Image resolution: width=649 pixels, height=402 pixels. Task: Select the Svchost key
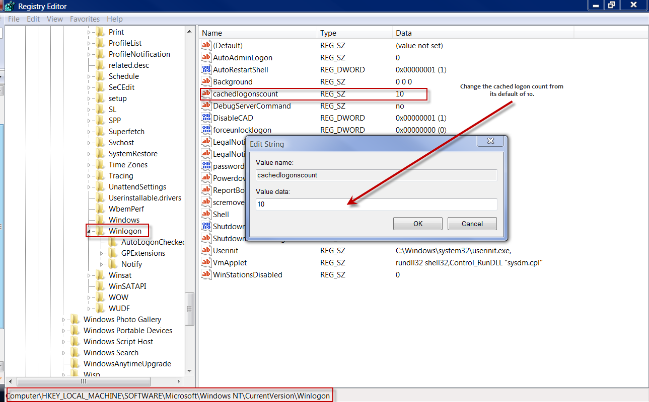tap(121, 143)
